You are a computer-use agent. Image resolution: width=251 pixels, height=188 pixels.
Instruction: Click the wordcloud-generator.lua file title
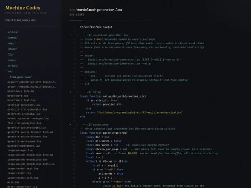click(99, 10)
